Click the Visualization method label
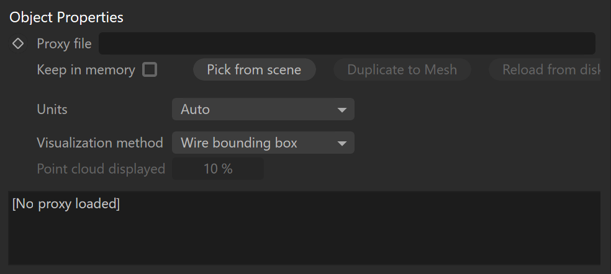Image resolution: width=611 pixels, height=274 pixels. coord(100,143)
